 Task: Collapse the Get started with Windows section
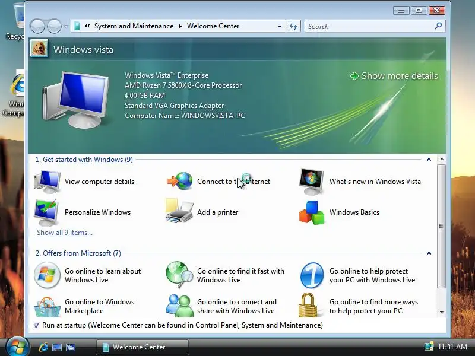tap(429, 160)
